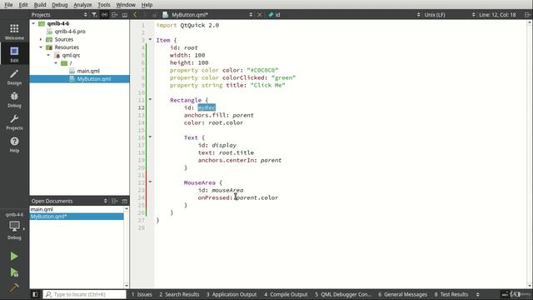The width and height of the screenshot is (533, 300).
Task: Close the Projects side panel
Action: (x=125, y=15)
